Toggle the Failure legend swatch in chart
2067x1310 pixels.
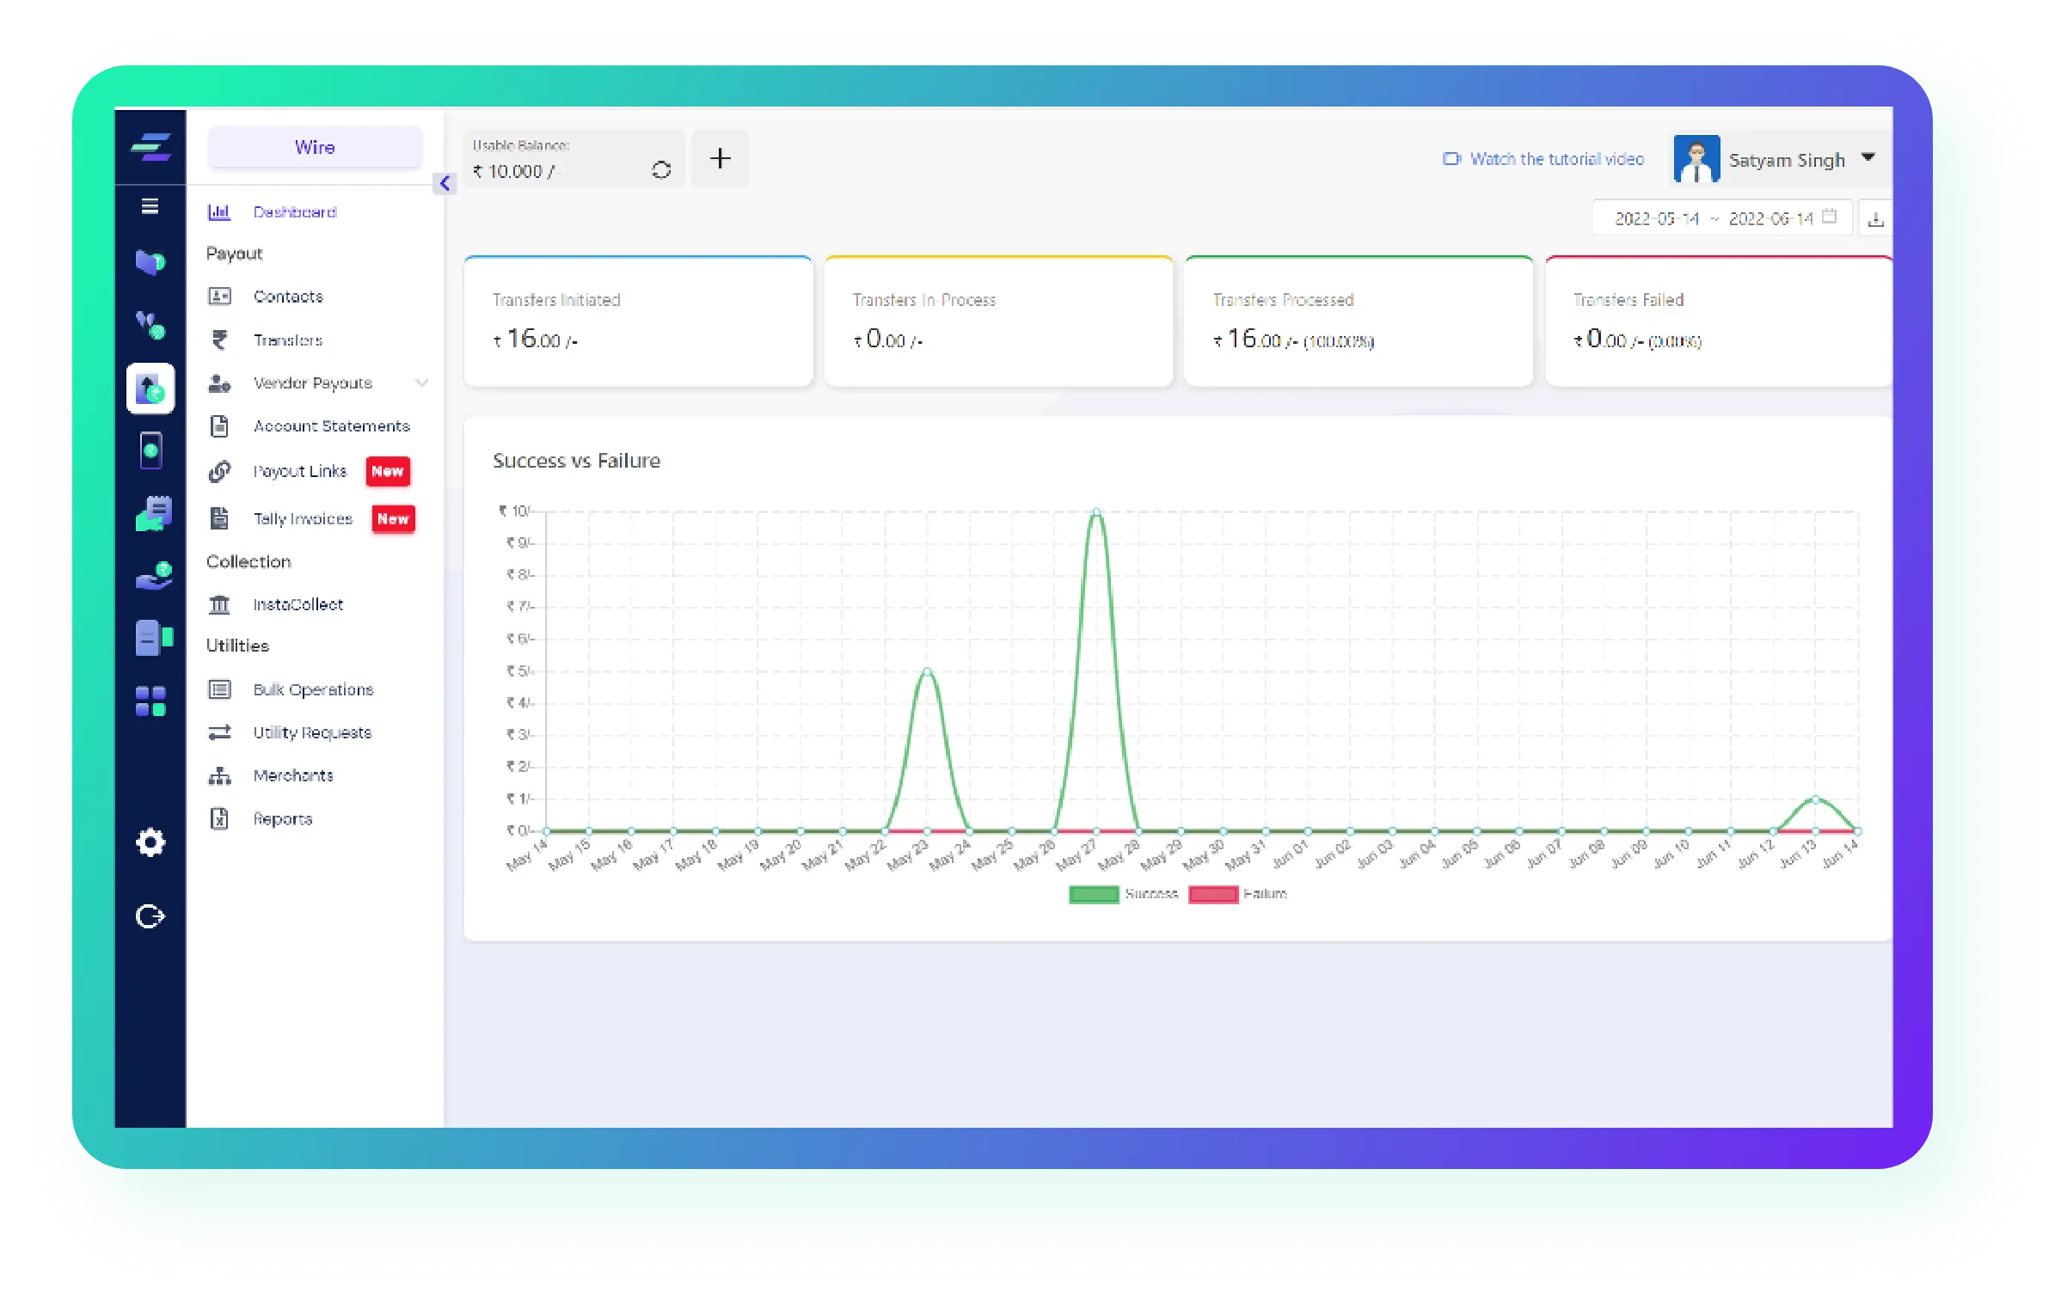[x=1212, y=894]
